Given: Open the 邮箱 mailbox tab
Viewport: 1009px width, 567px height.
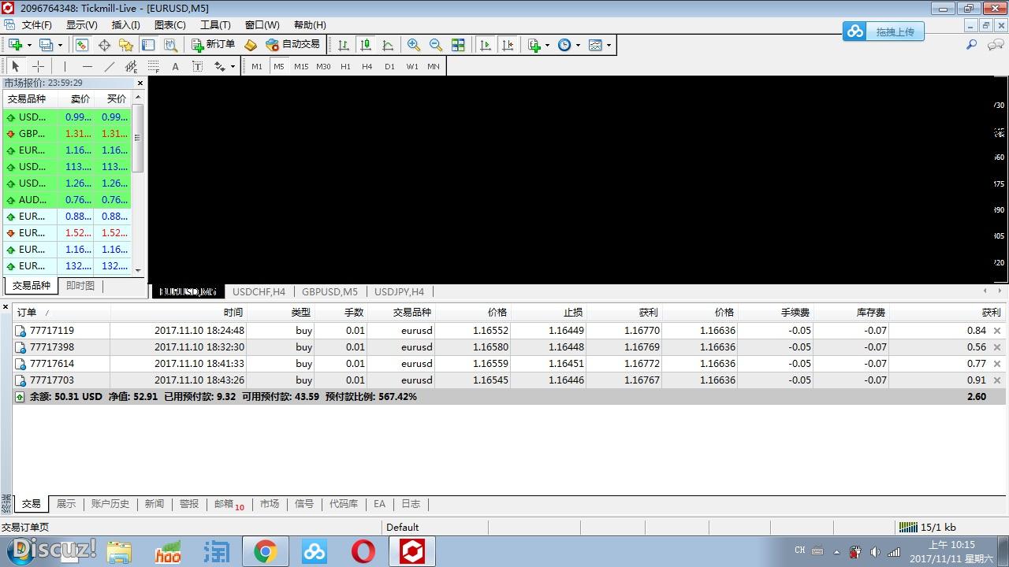Looking at the screenshot, I should (229, 504).
